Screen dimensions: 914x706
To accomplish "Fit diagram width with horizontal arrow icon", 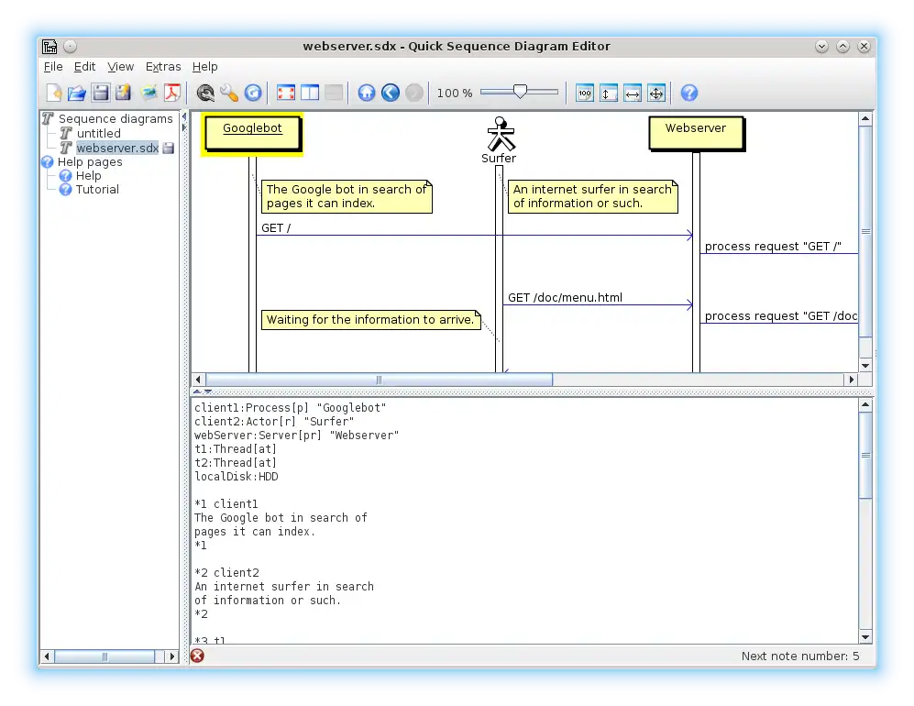I will (633, 94).
